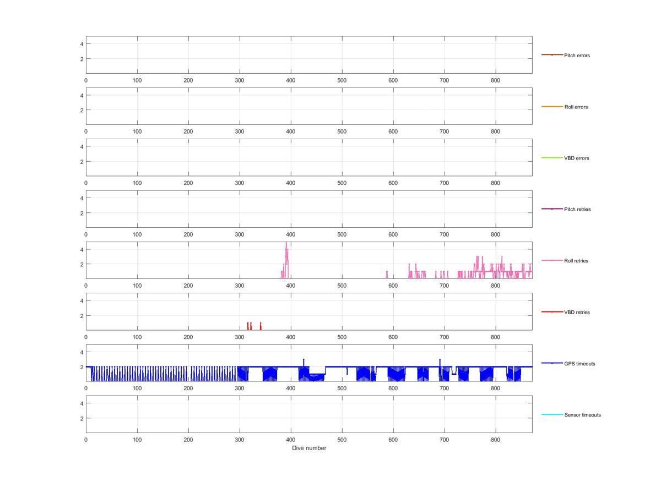
Task: Click the GPS timeouts spike near dive 690
Action: point(440,362)
